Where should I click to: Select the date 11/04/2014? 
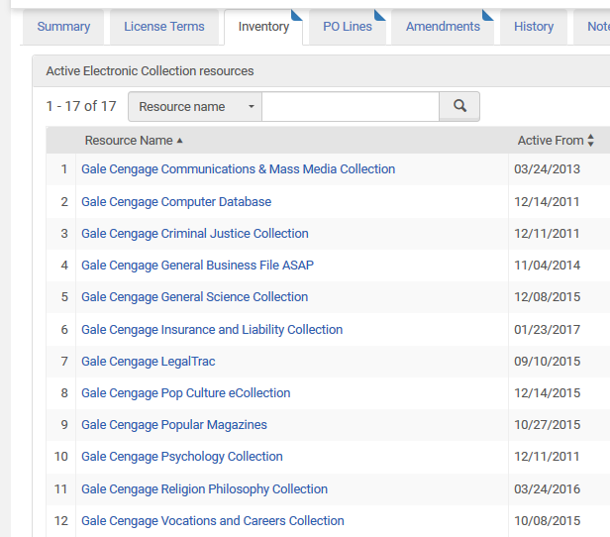coord(547,266)
